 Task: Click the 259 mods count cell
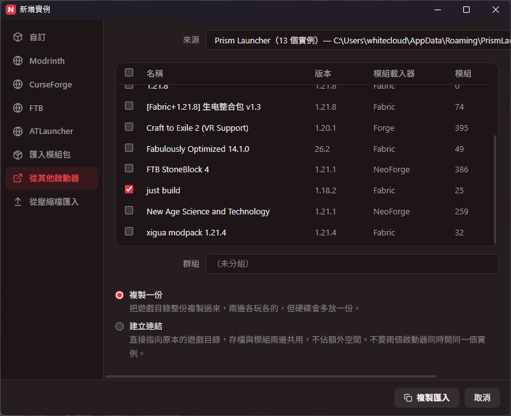pyautogui.click(x=461, y=212)
